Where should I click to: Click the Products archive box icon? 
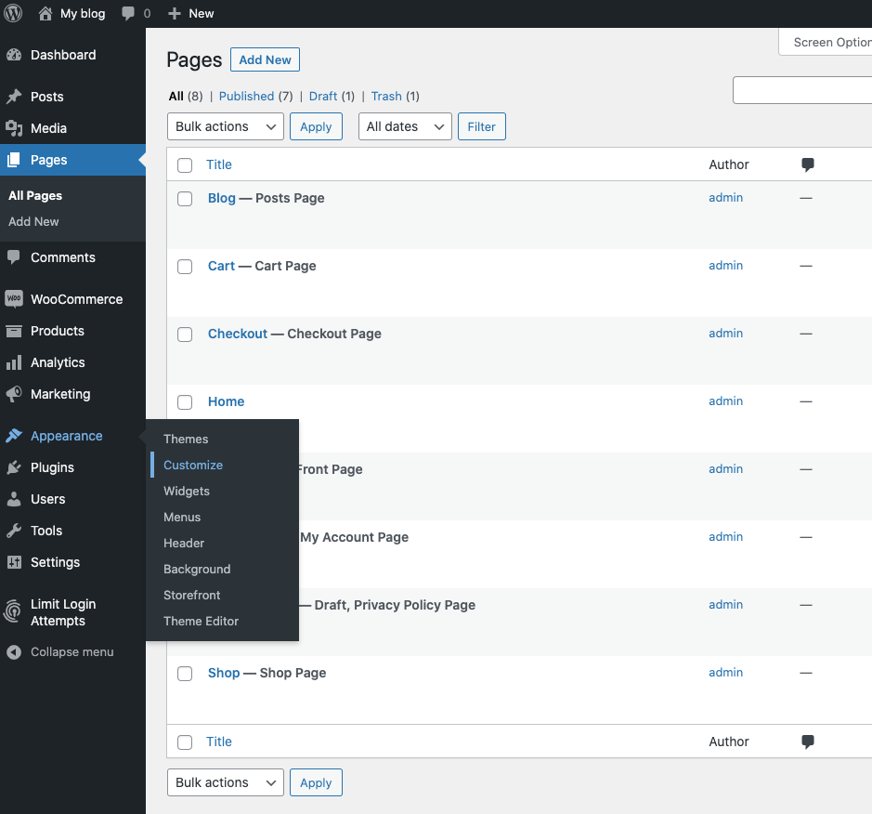[14, 331]
